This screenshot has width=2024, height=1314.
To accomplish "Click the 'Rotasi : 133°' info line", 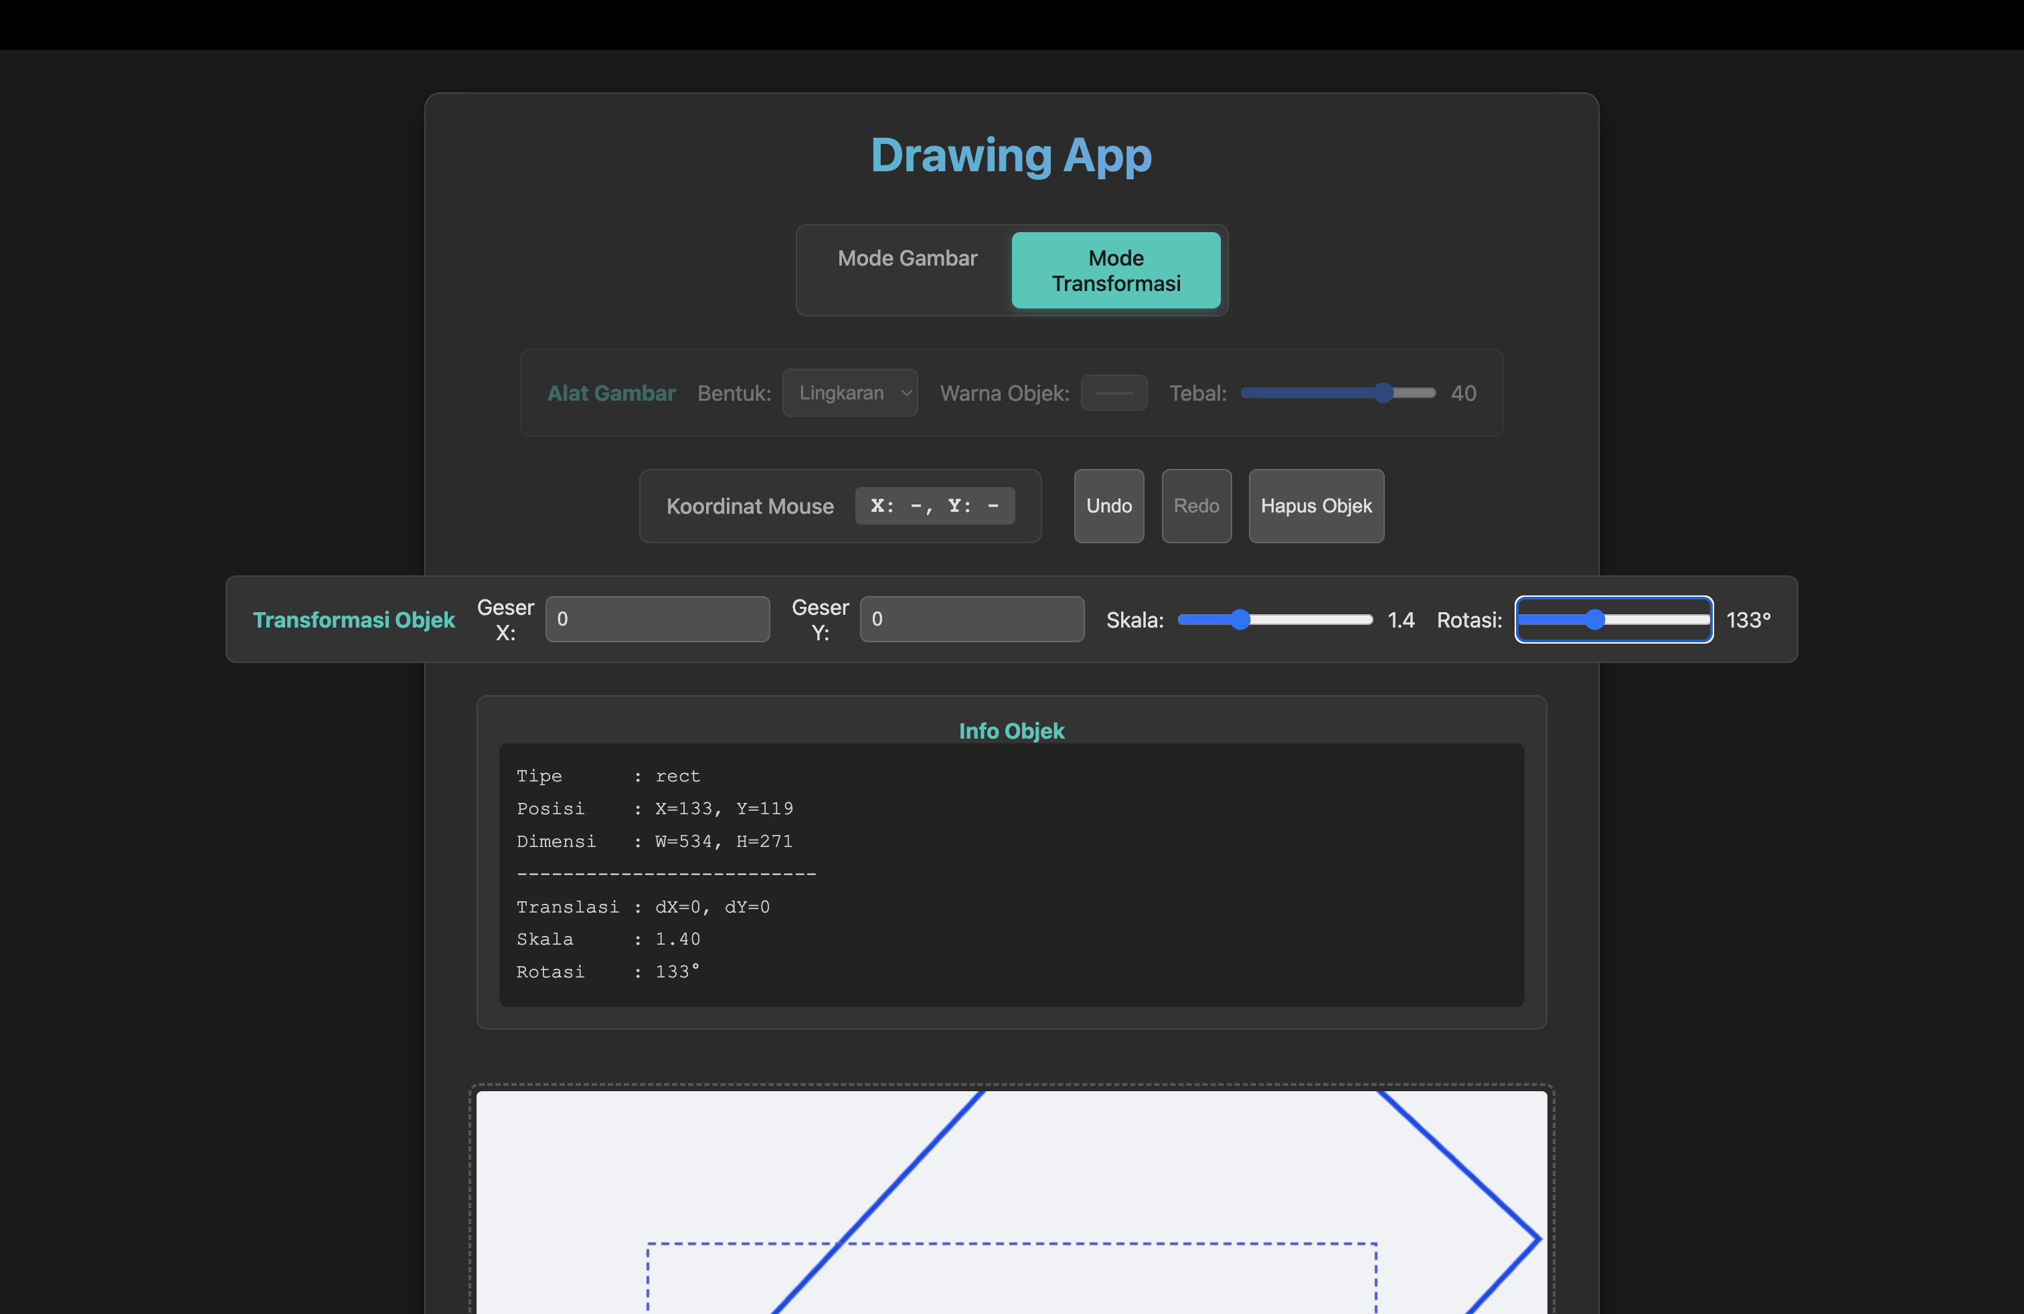I will [608, 971].
